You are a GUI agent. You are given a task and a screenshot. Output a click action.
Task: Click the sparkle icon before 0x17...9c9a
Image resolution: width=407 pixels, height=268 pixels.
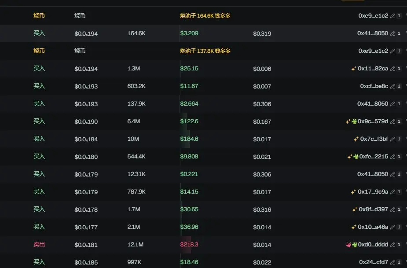(353, 192)
